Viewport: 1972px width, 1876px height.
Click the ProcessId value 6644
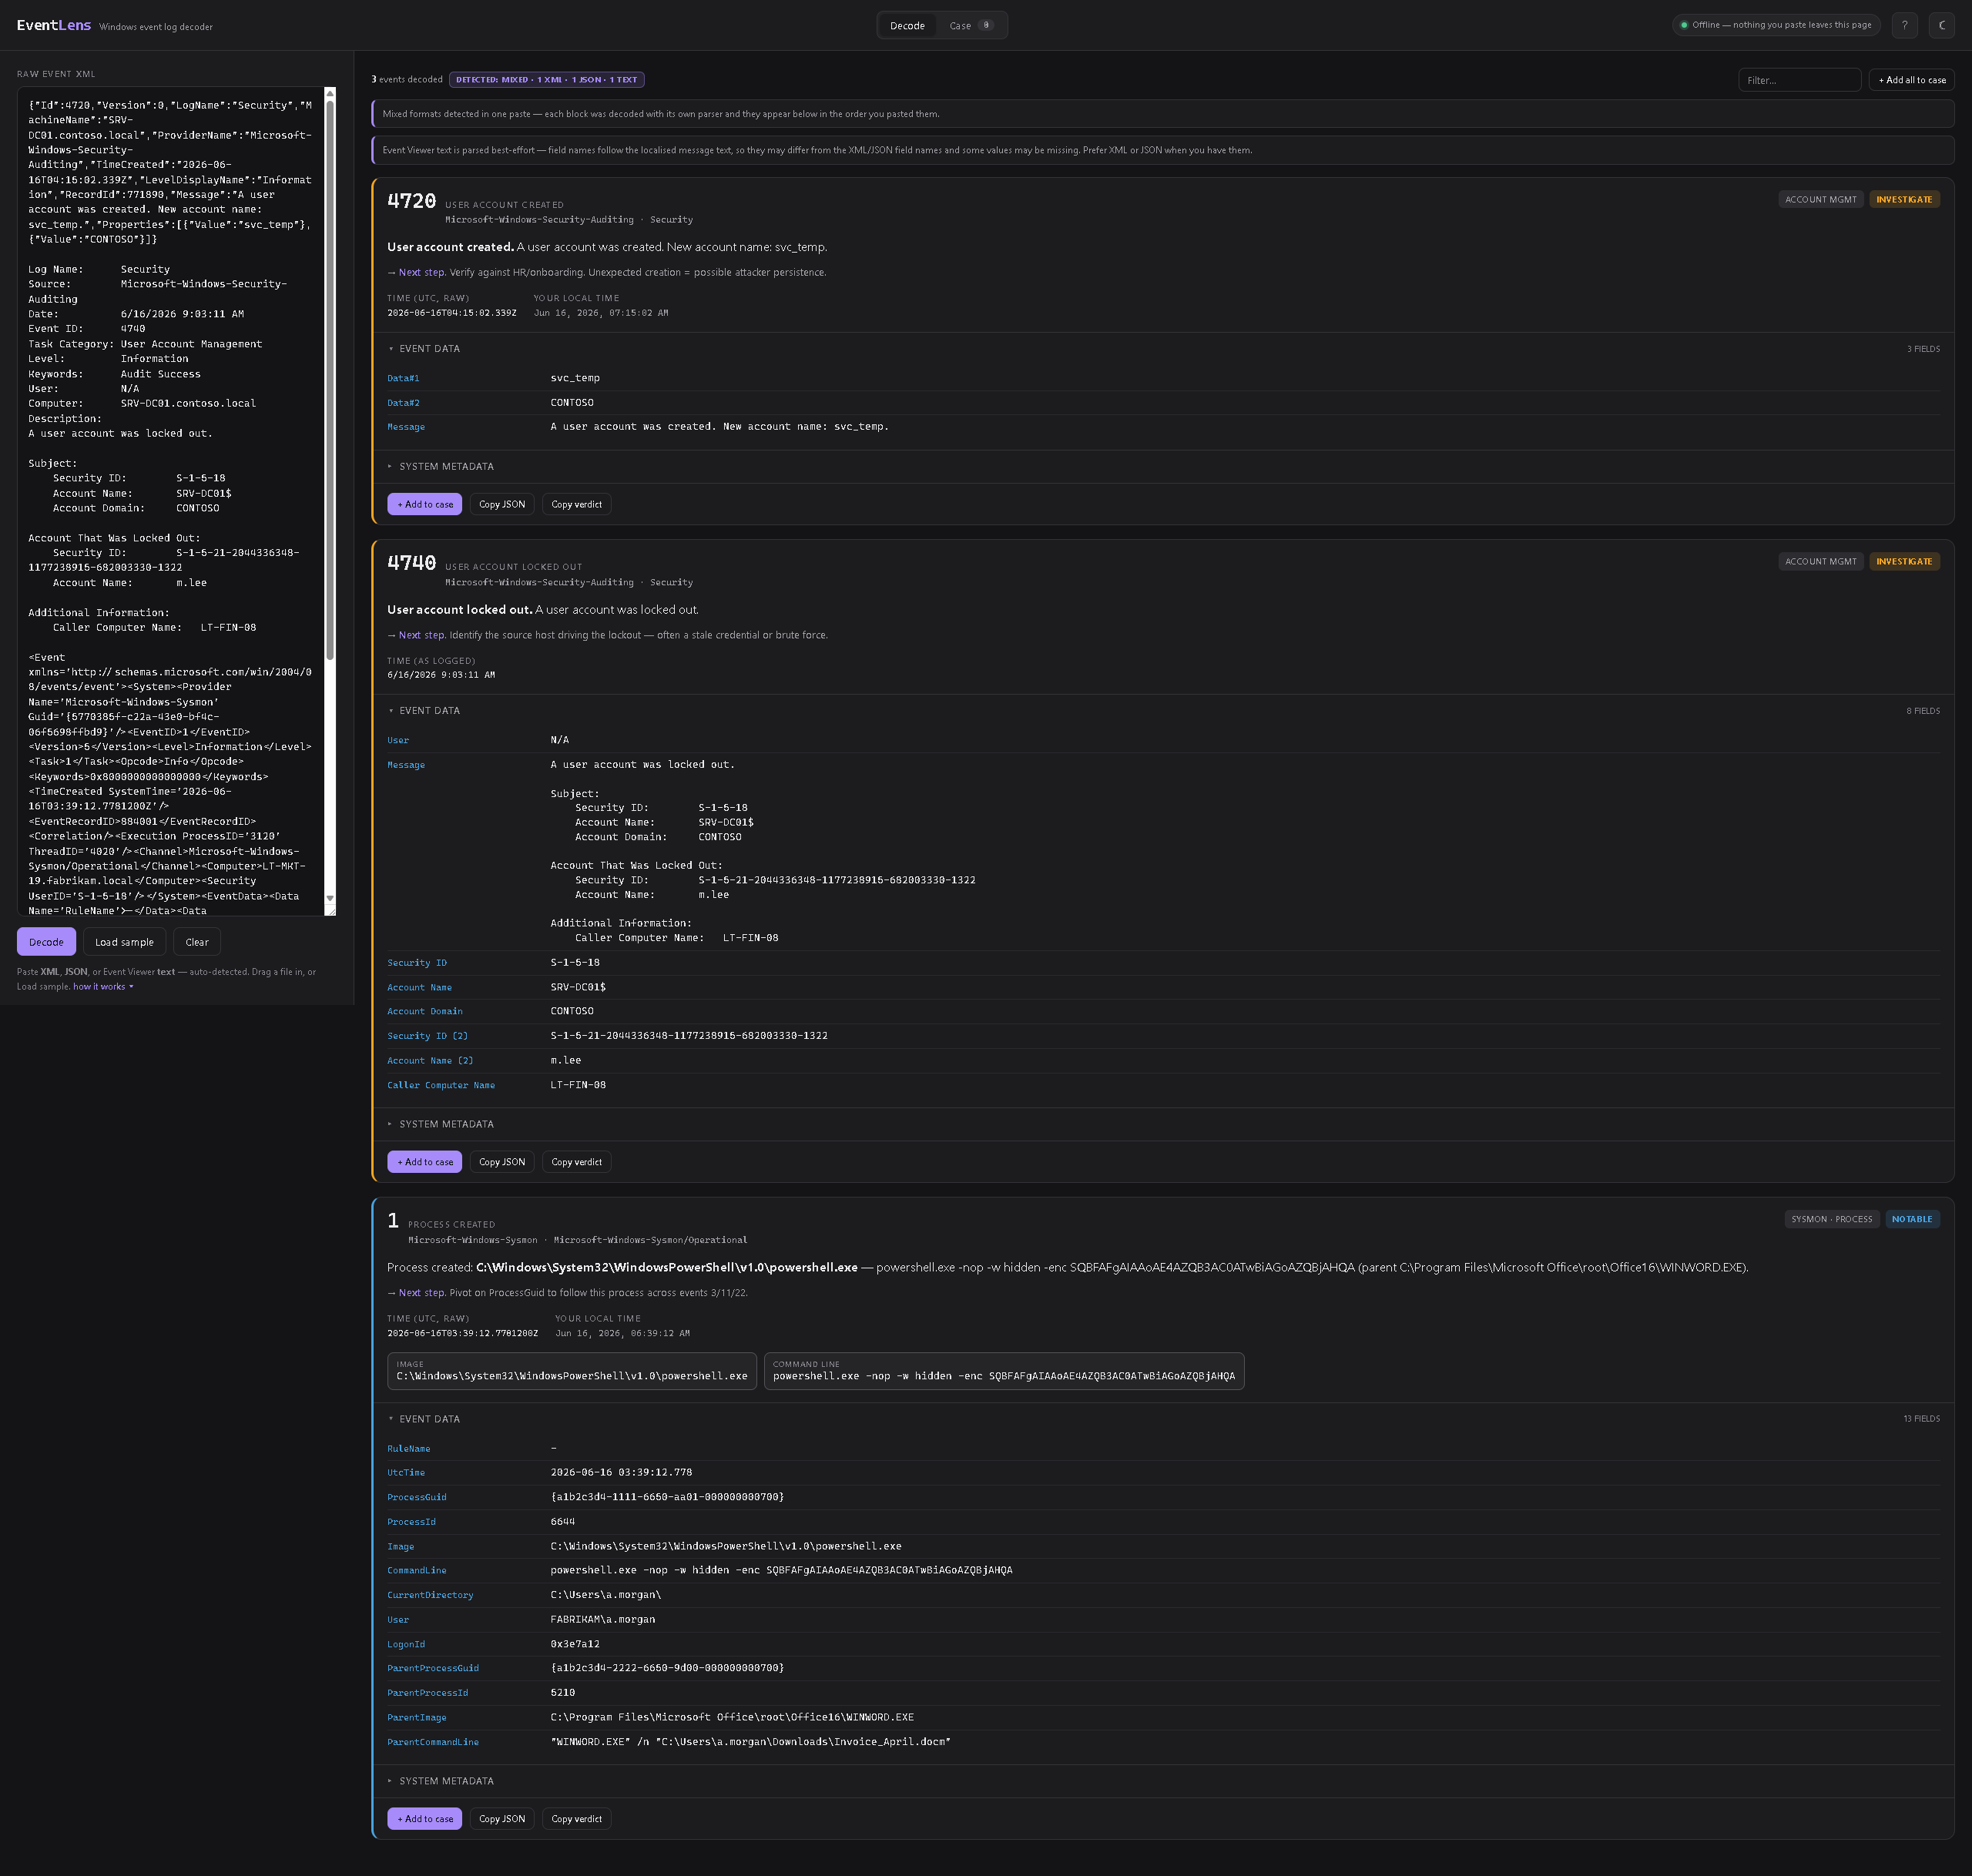tap(562, 1522)
